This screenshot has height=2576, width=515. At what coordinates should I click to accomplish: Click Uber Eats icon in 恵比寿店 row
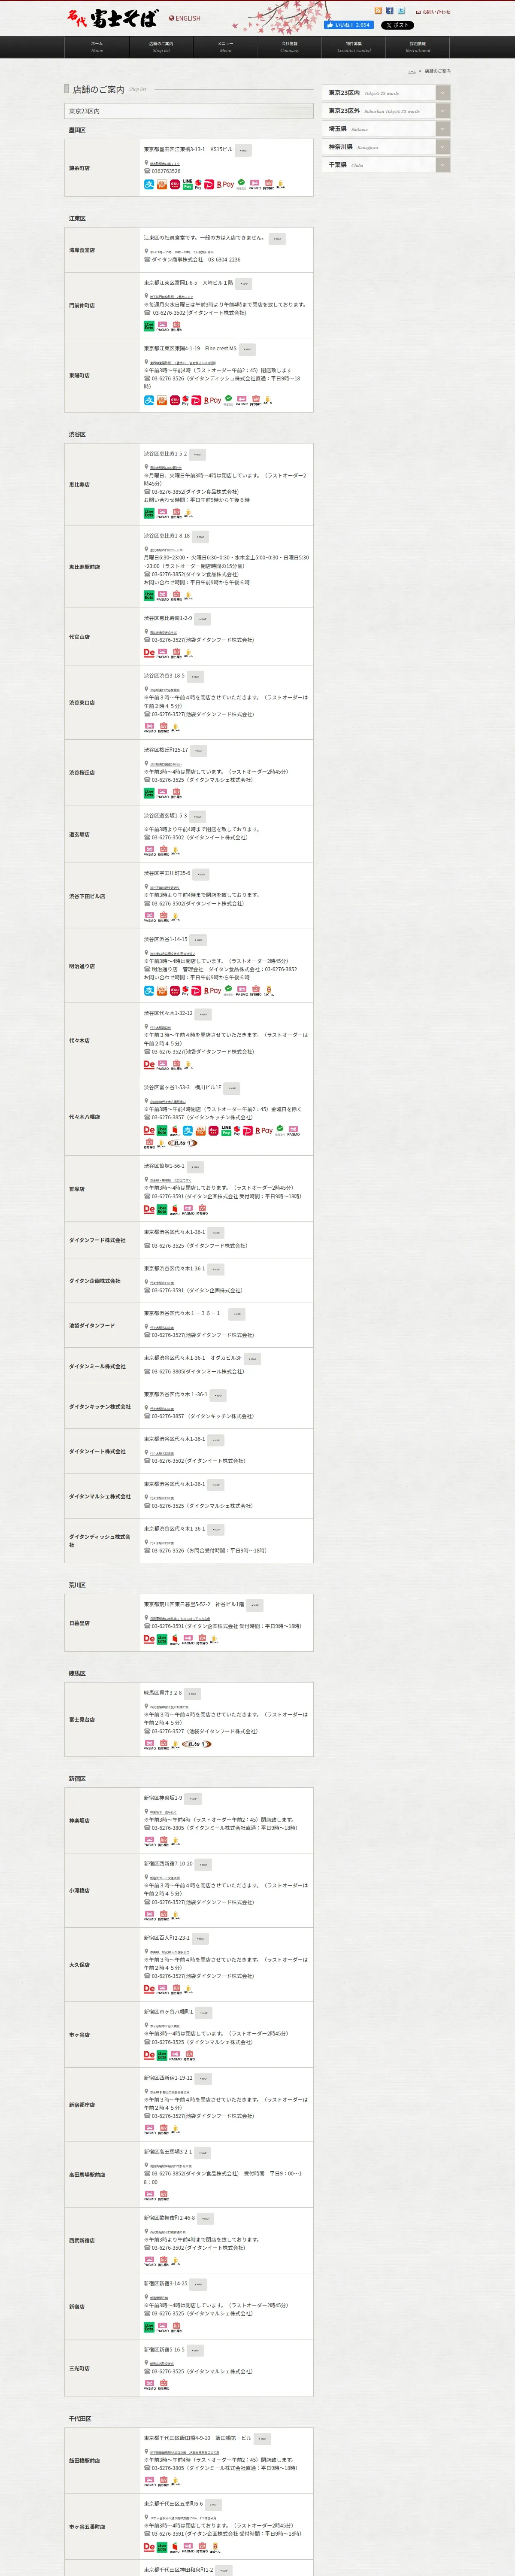point(149,513)
